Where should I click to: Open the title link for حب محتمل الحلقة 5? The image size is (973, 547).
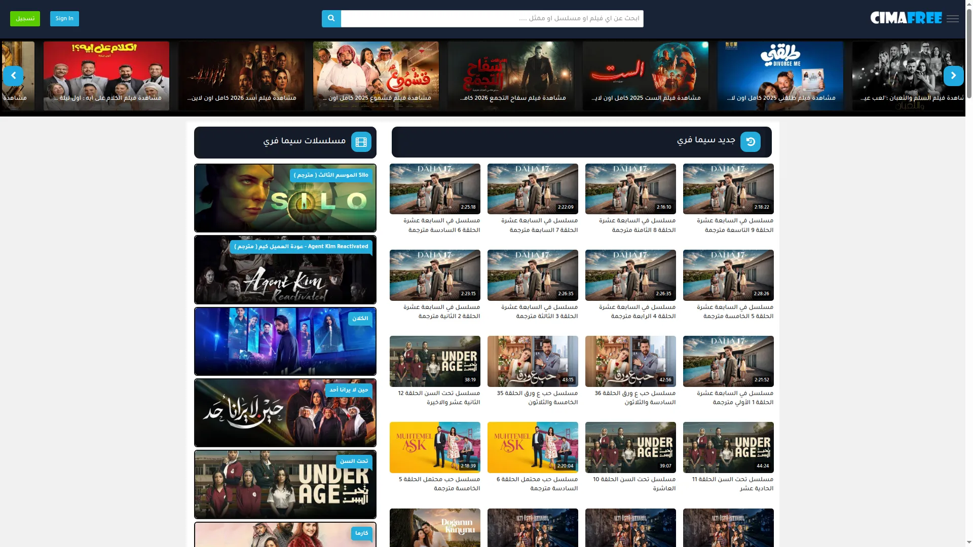tap(439, 484)
